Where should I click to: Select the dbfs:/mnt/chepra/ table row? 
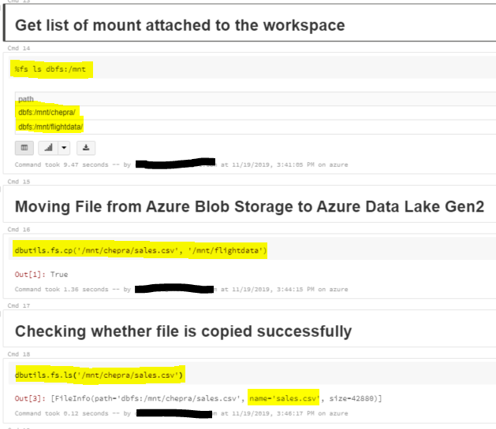point(255,113)
